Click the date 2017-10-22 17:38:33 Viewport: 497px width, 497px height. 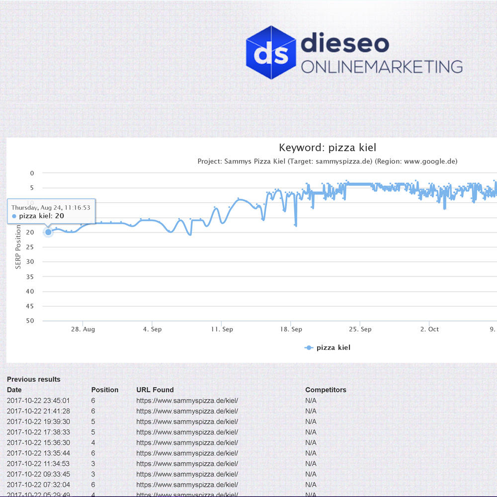coord(38,432)
